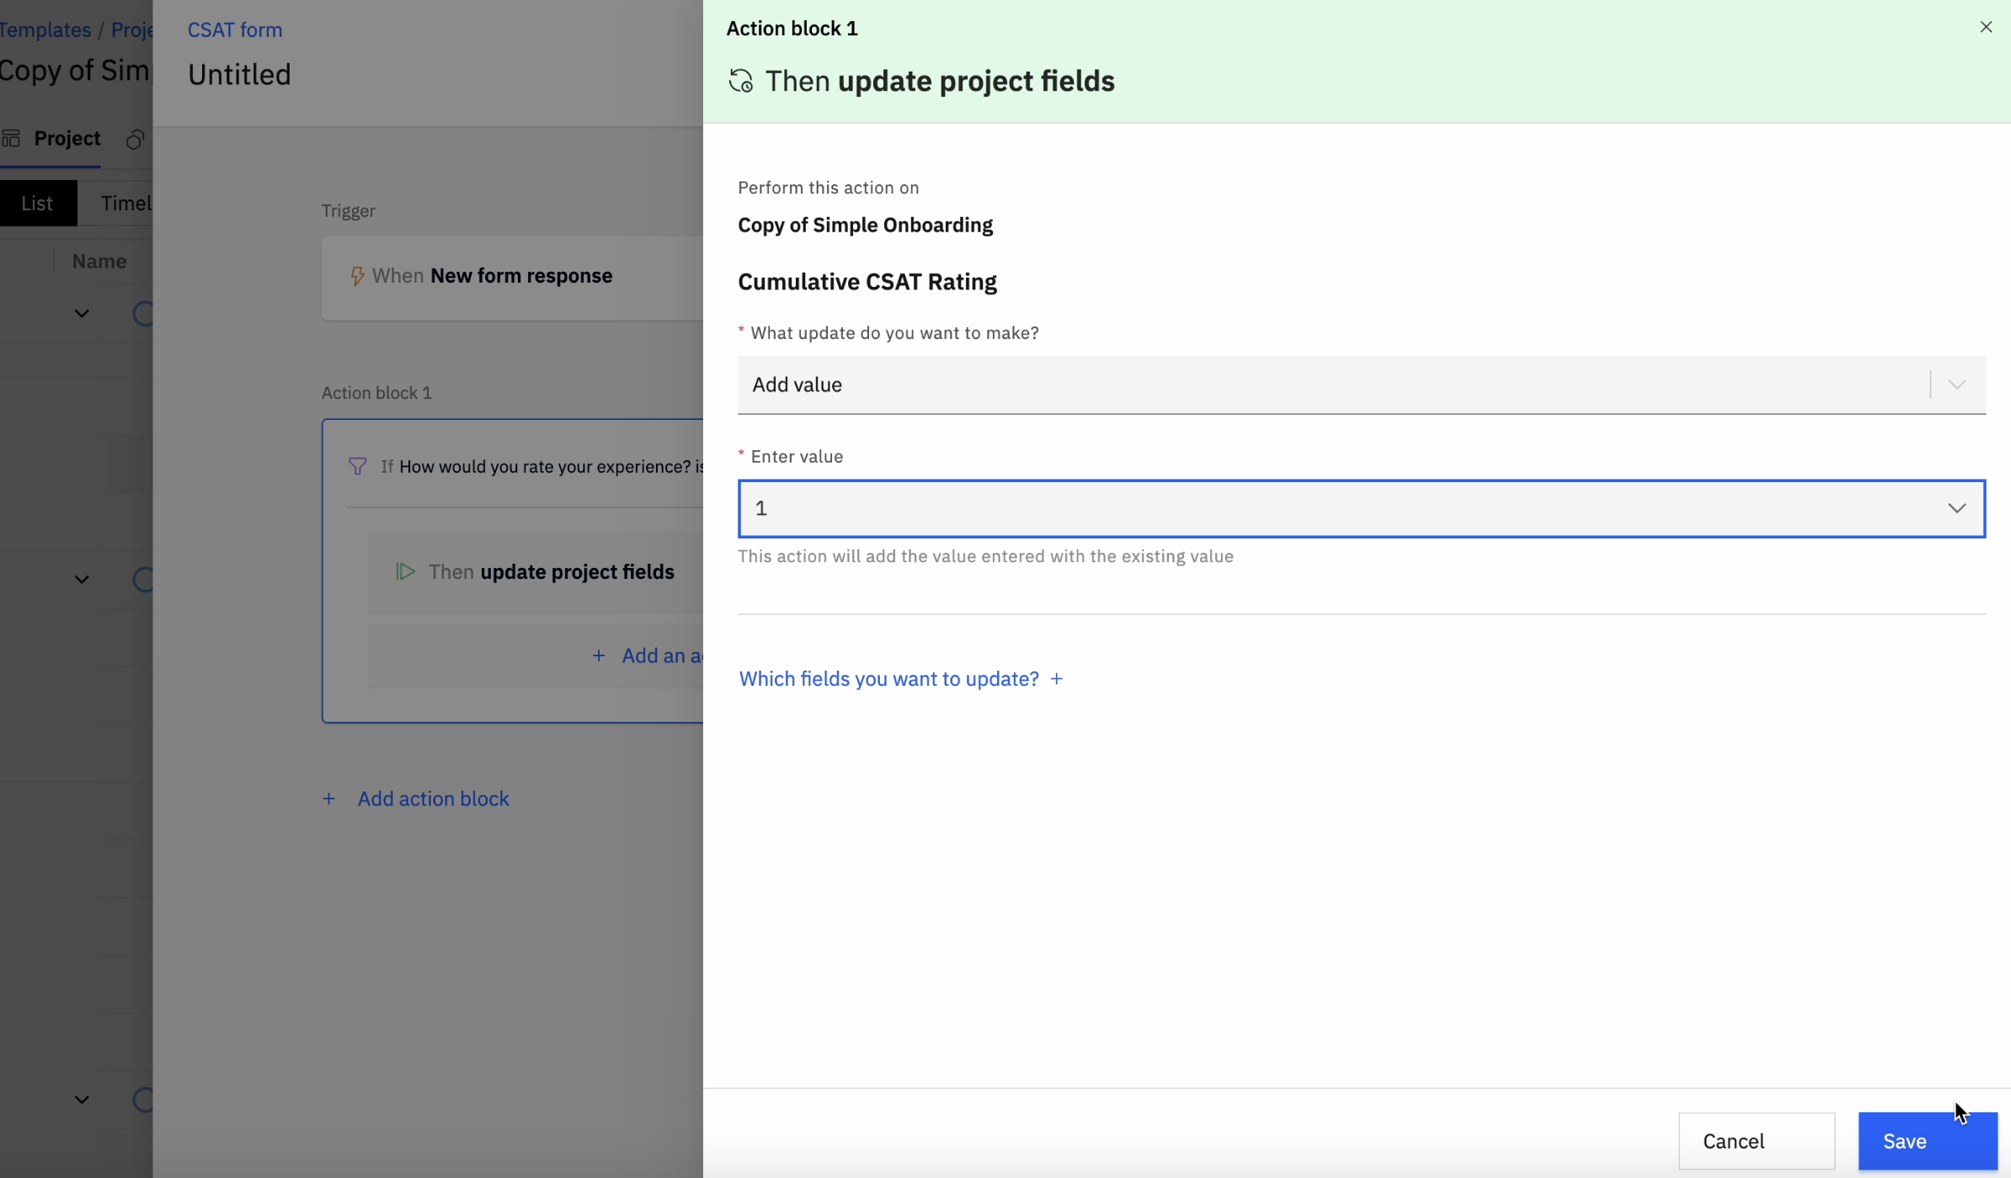Collapse the second task group chevron
2011x1178 pixels.
pyautogui.click(x=82, y=579)
